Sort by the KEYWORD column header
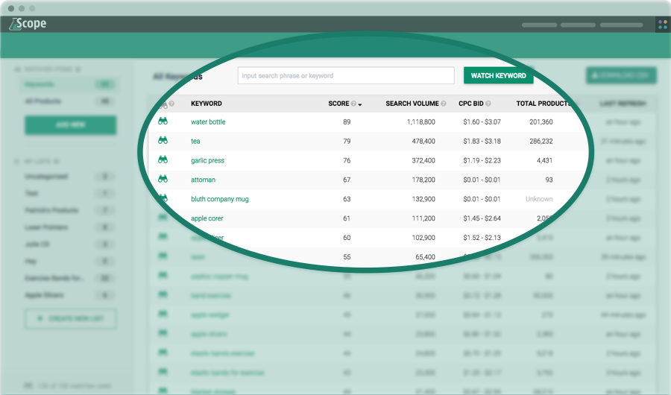Screen dimensions: 671x395 (207, 104)
